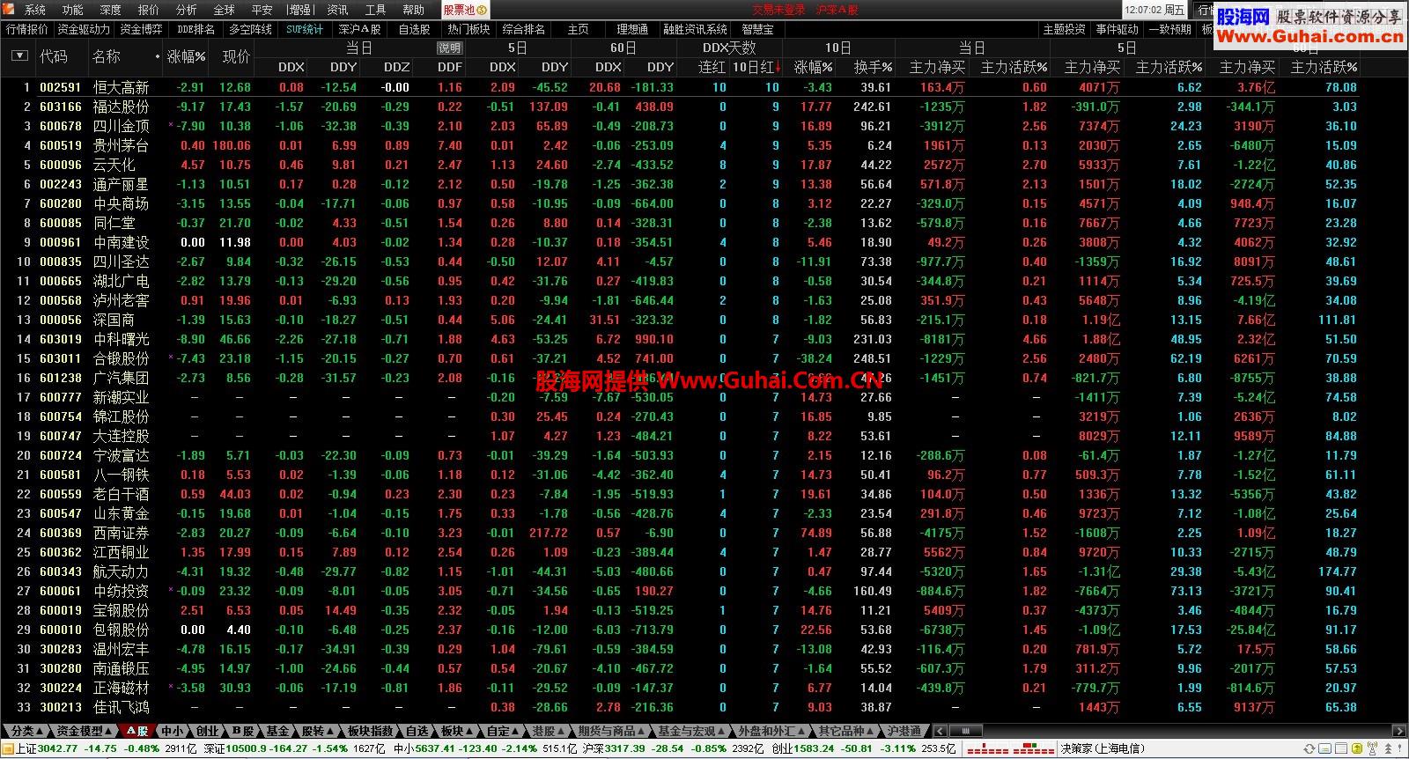Image resolution: width=1409 pixels, height=759 pixels.
Task: Open the 功能 menu
Action: (73, 10)
